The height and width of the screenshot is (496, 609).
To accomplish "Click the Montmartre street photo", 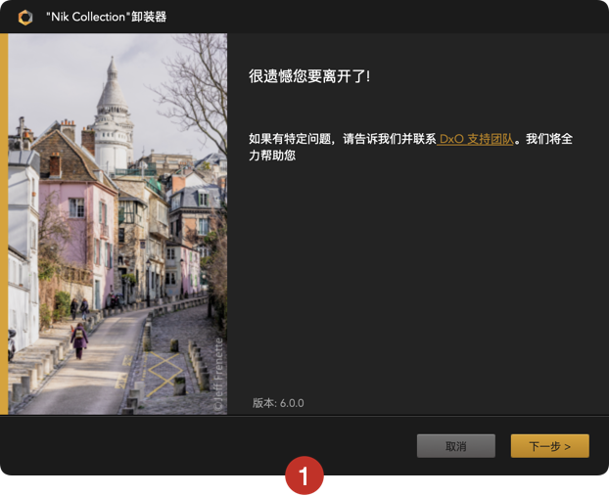I will 117,224.
